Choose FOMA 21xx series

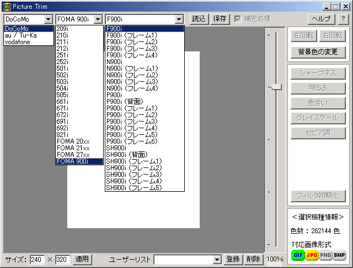tap(79, 148)
